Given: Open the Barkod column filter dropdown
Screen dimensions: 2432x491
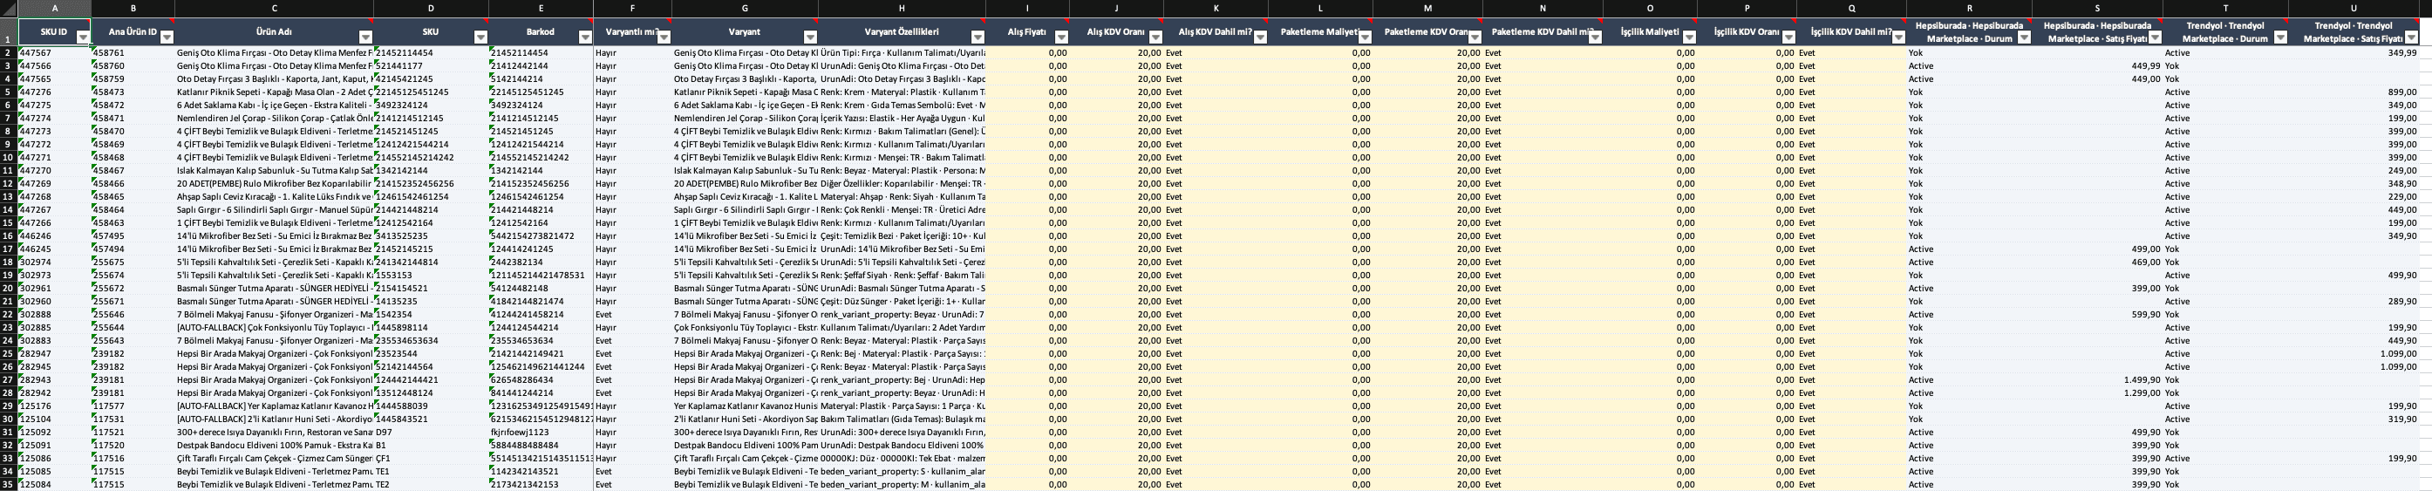Looking at the screenshot, I should tap(584, 38).
